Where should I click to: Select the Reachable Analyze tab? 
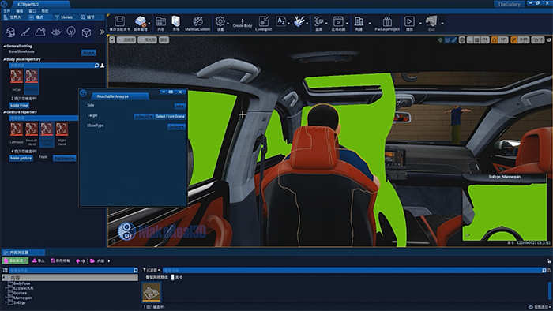[x=113, y=96]
